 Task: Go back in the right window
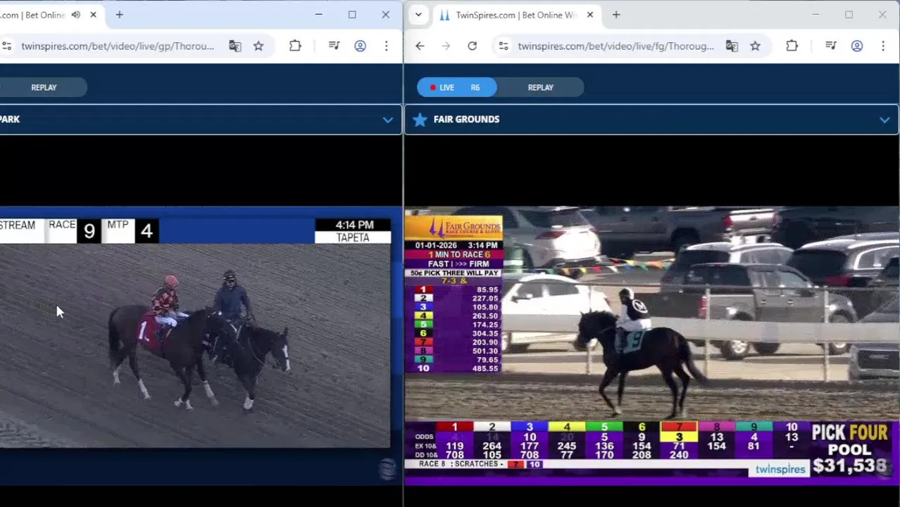click(420, 46)
